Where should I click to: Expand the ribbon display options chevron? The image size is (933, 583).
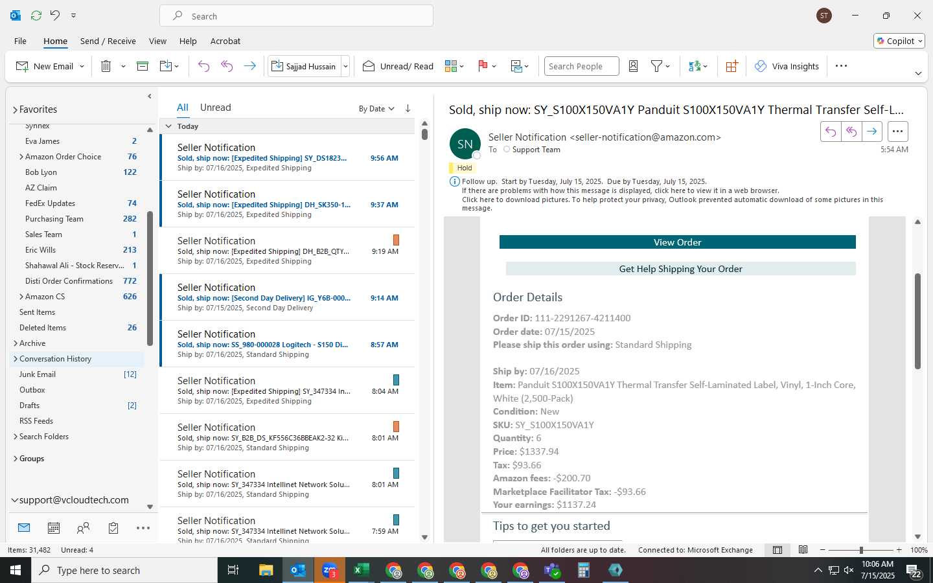point(918,73)
